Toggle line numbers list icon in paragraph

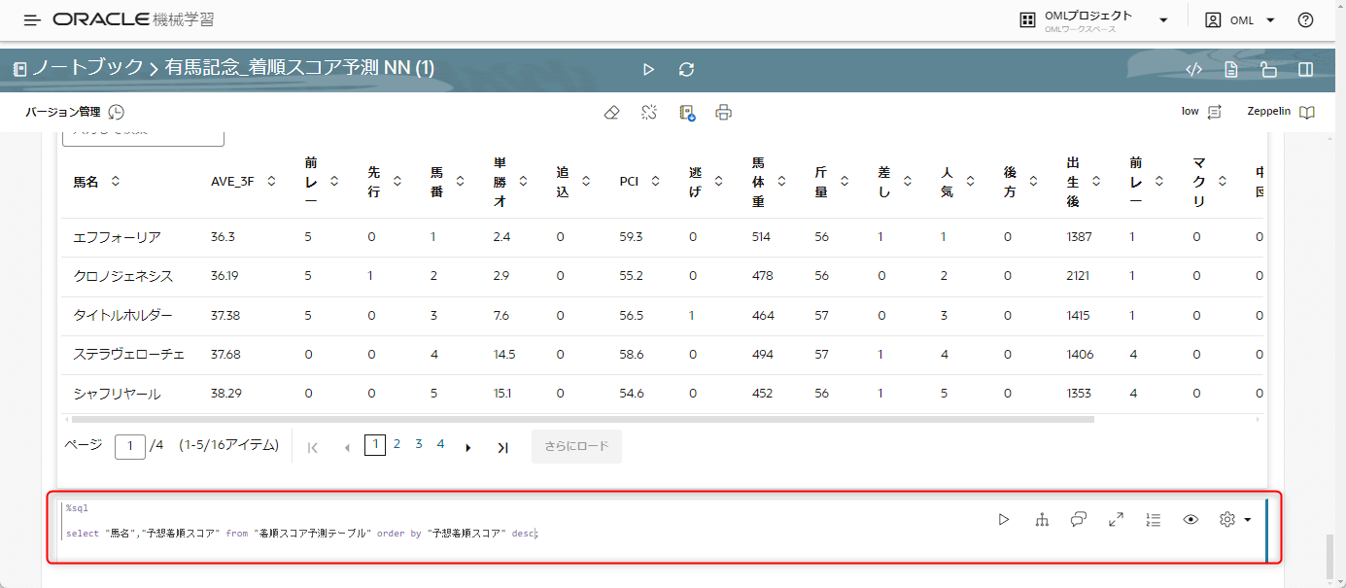[1153, 520]
